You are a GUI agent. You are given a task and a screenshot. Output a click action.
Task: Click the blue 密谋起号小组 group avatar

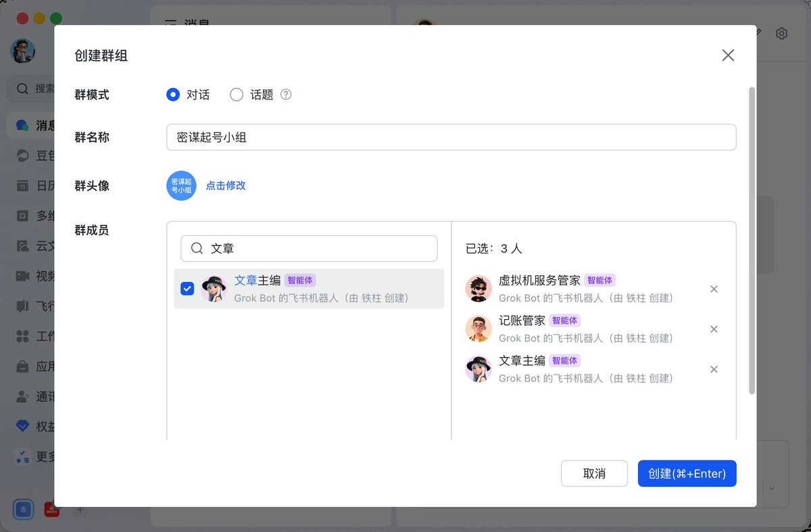pyautogui.click(x=181, y=186)
